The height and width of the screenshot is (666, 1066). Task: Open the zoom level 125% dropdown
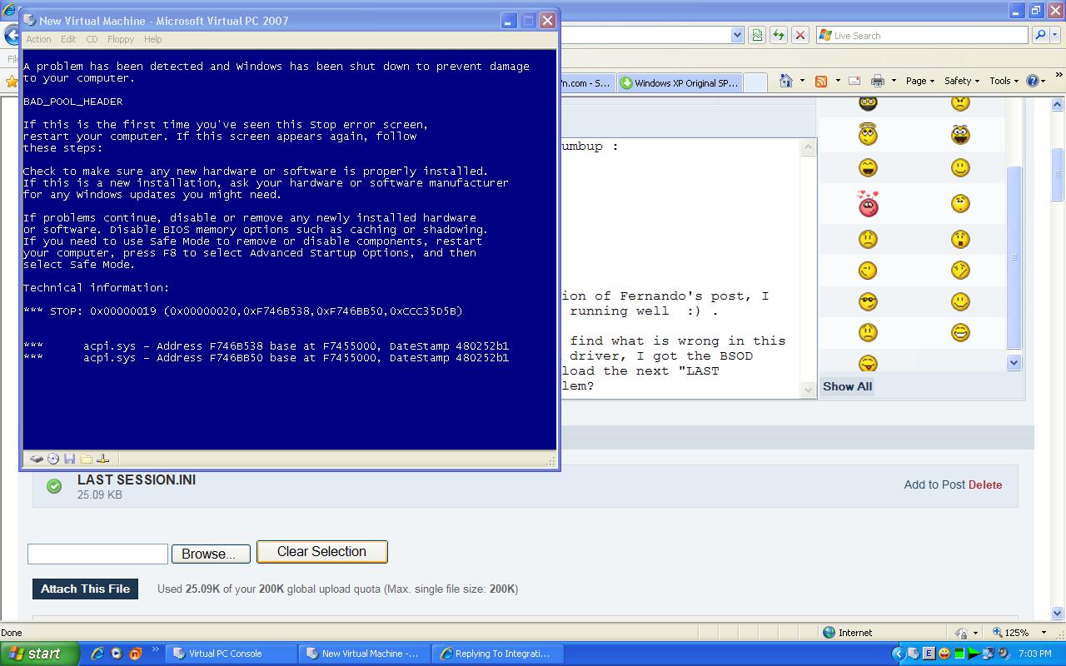[1044, 633]
